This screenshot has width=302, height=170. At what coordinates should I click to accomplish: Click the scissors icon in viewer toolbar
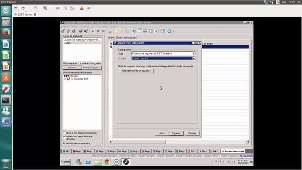(66, 8)
